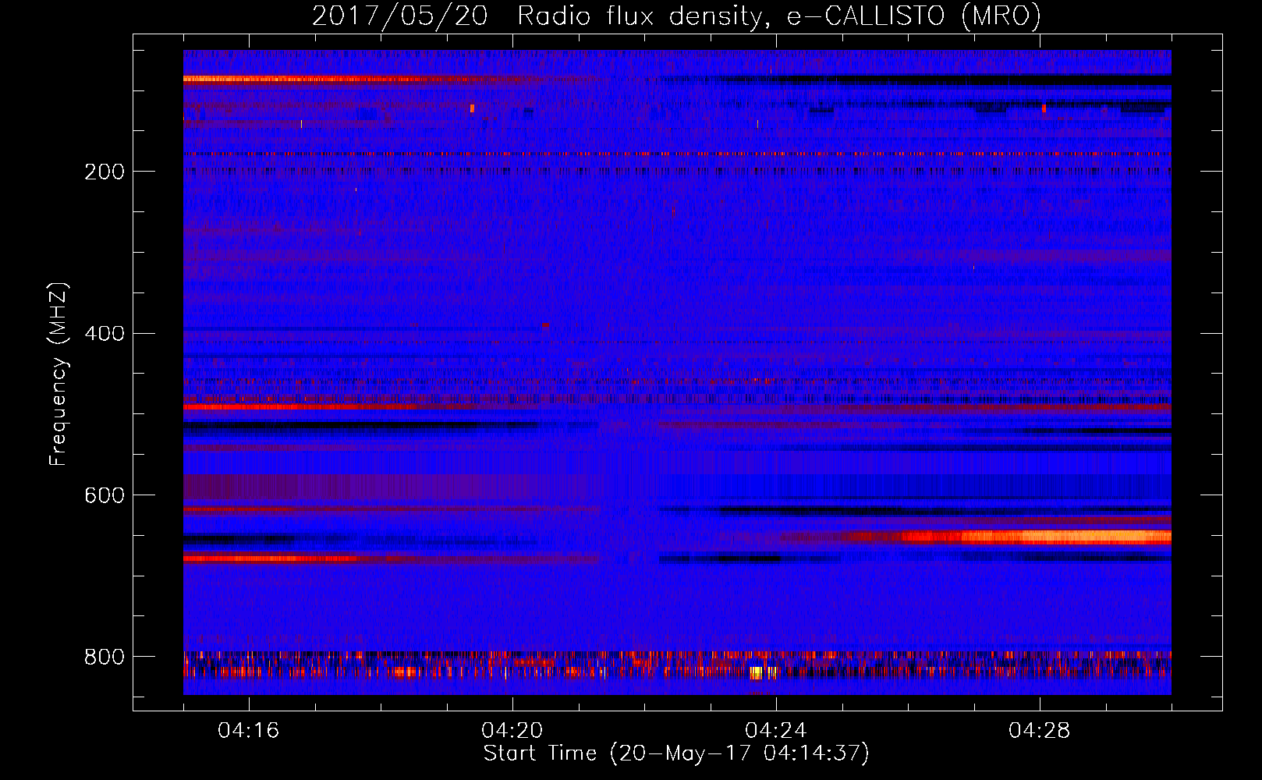Click the 200 frequency tick label
Screen dimensions: 1262x780
[x=105, y=172]
